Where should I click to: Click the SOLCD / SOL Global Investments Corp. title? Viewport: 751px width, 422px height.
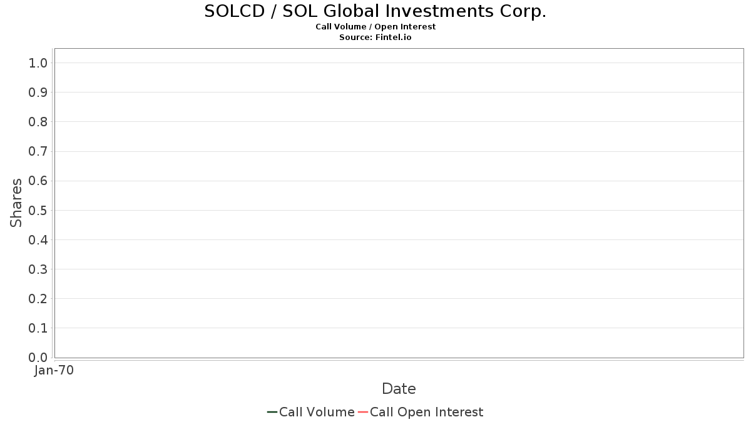tap(375, 11)
